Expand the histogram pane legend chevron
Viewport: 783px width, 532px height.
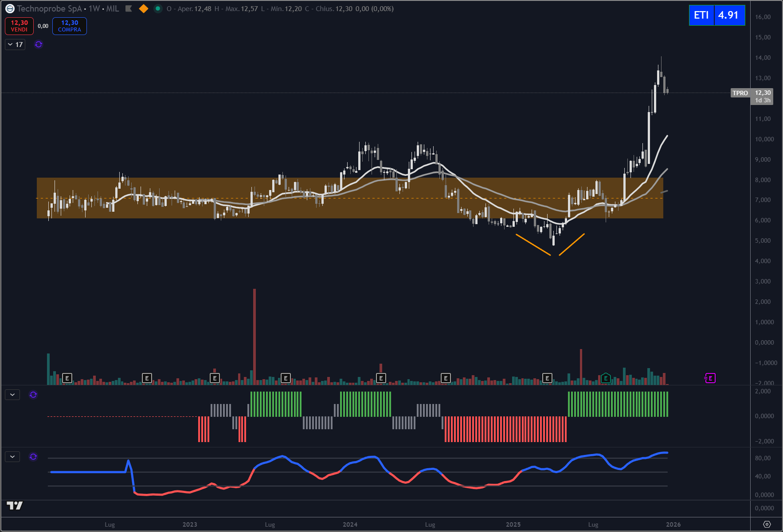pos(12,395)
